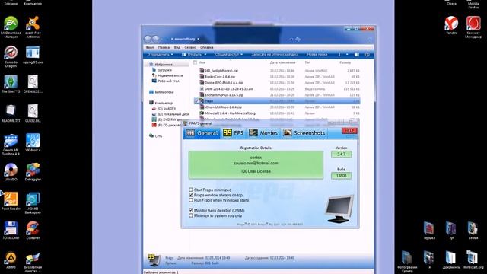Uncheck Fraps window always on top
The height and width of the screenshot is (274, 487).
(191, 195)
